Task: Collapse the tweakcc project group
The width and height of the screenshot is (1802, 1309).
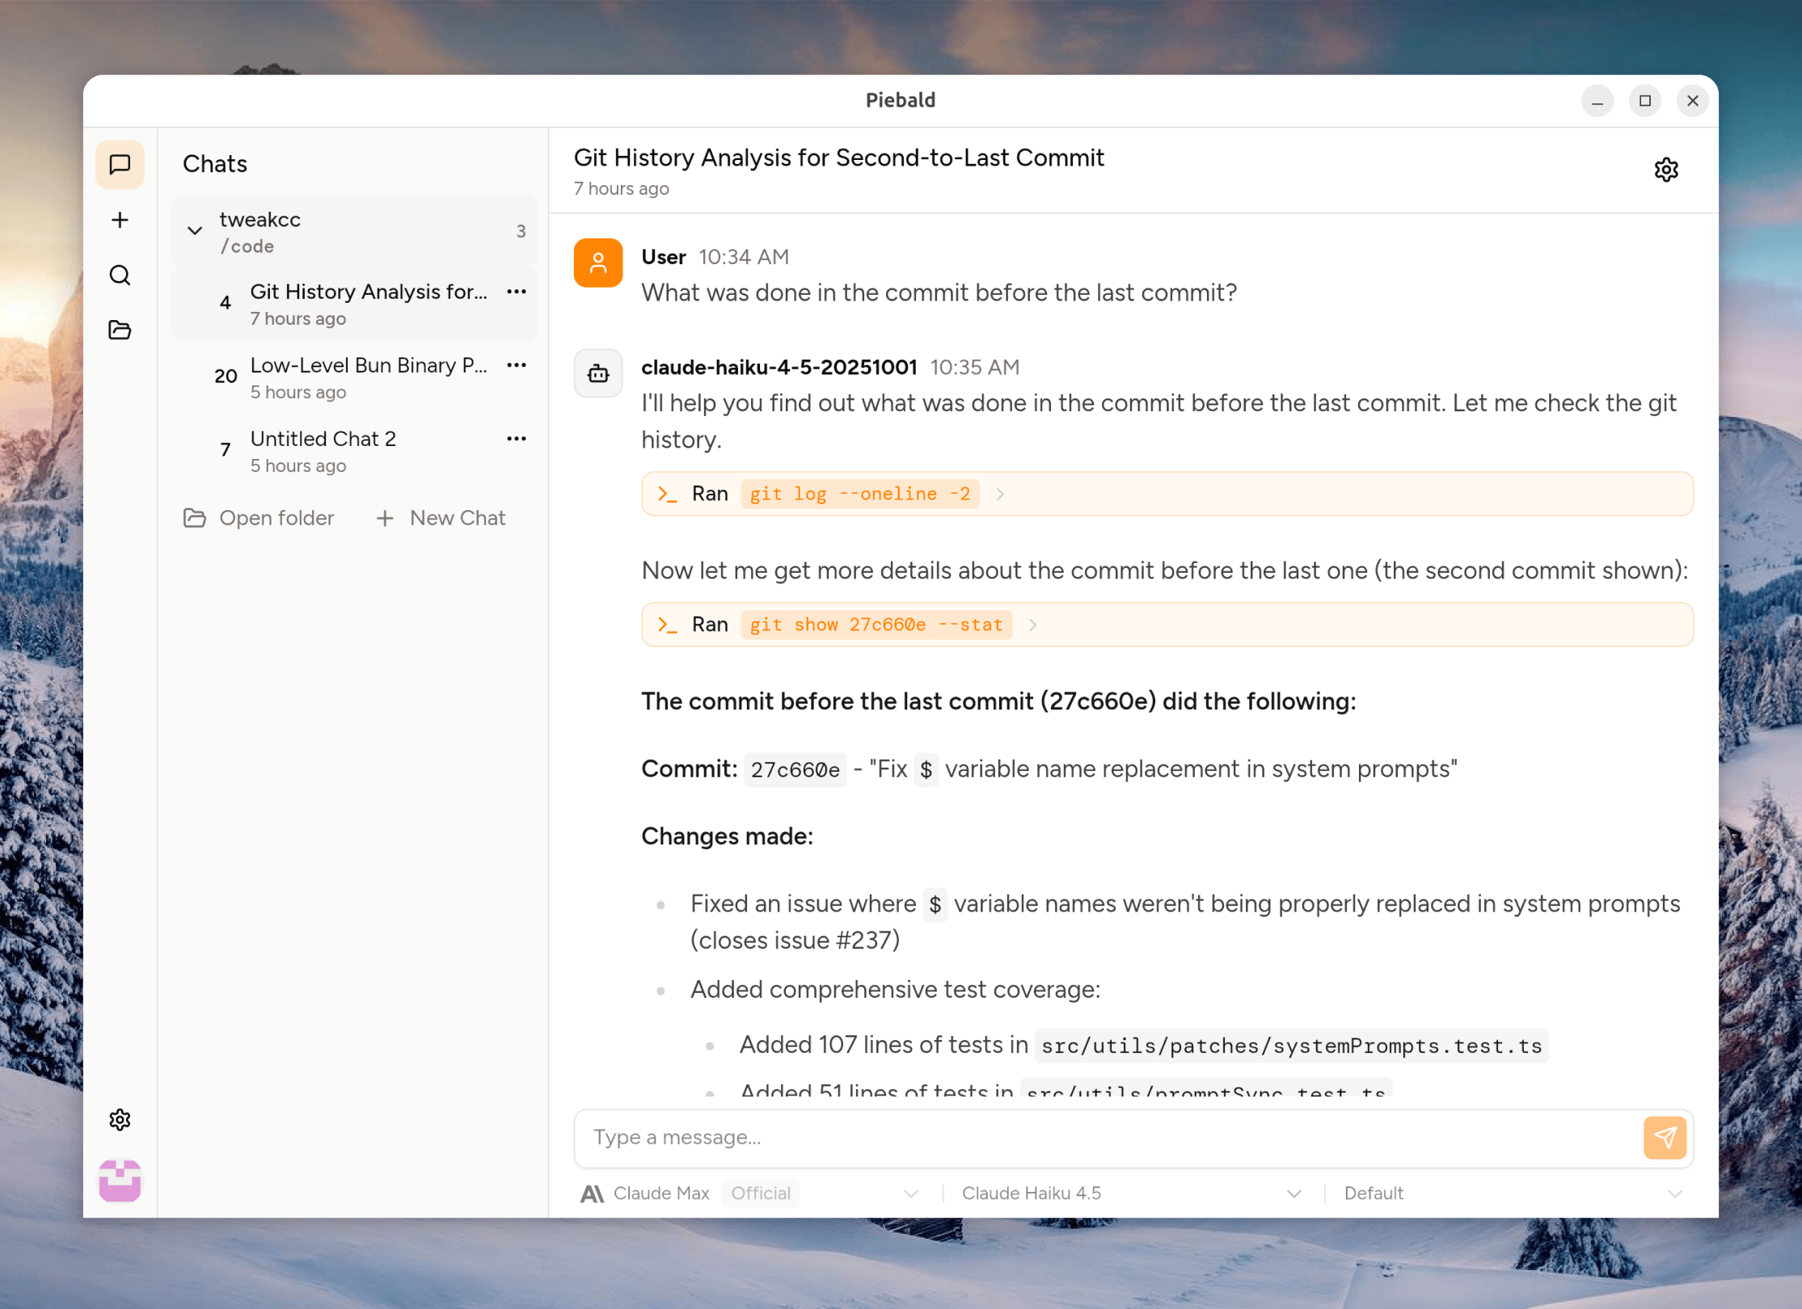Action: click(x=195, y=231)
